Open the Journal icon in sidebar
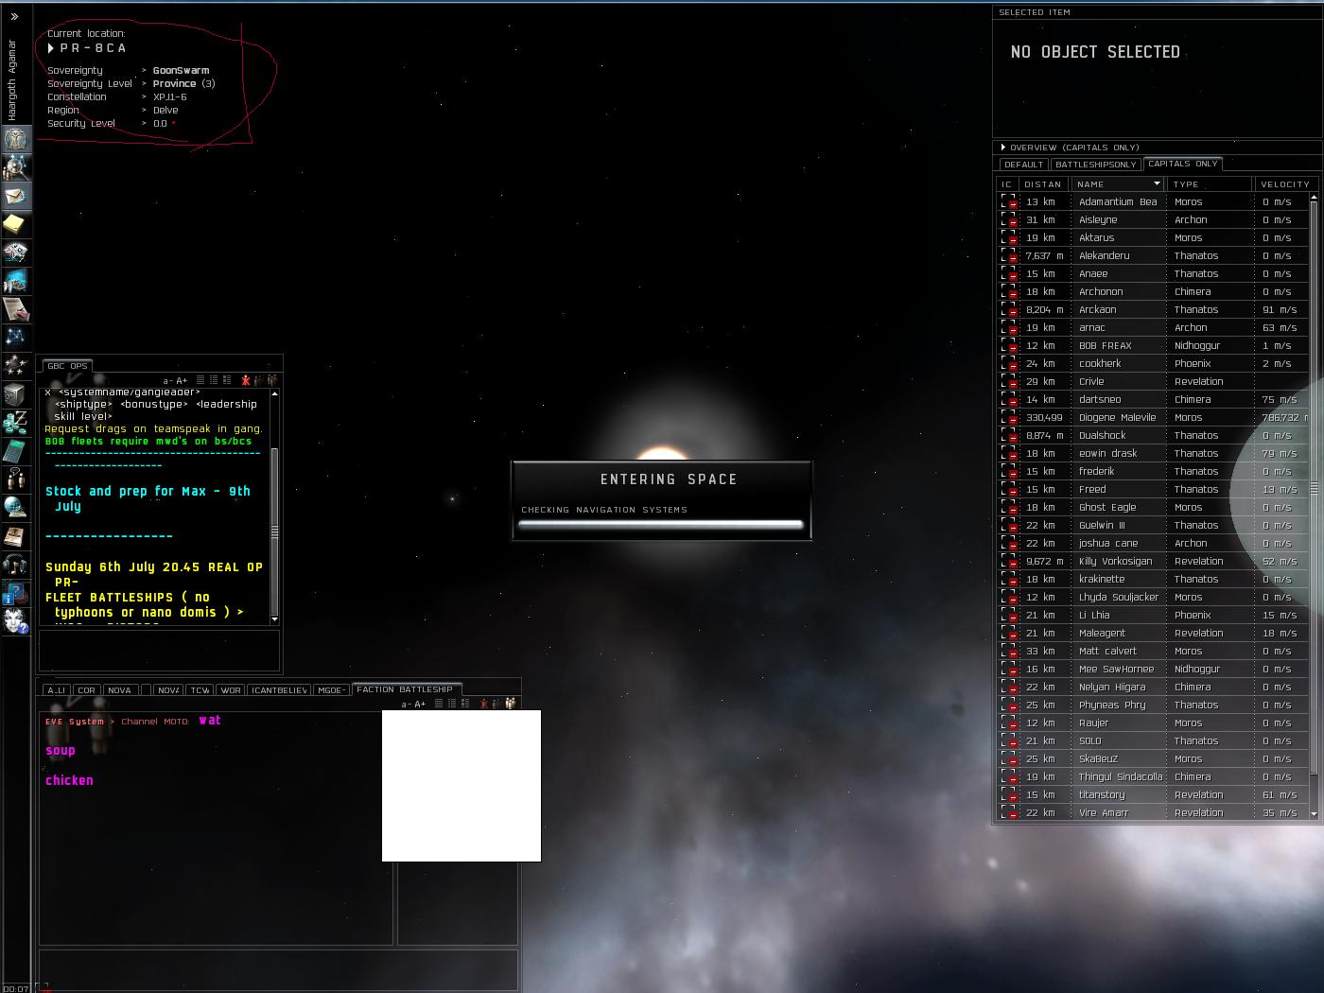This screenshot has height=993, width=1324. (x=15, y=309)
